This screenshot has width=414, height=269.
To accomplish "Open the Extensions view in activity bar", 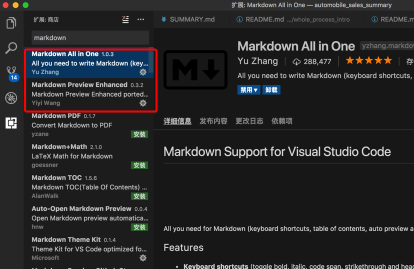I will [11, 123].
